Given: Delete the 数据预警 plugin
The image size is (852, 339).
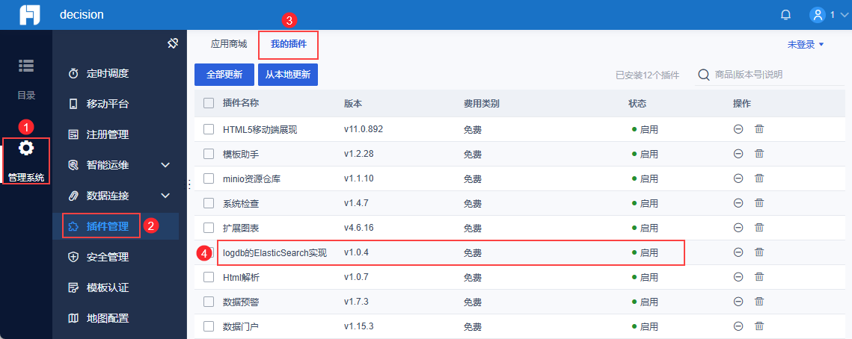Looking at the screenshot, I should 759,302.
